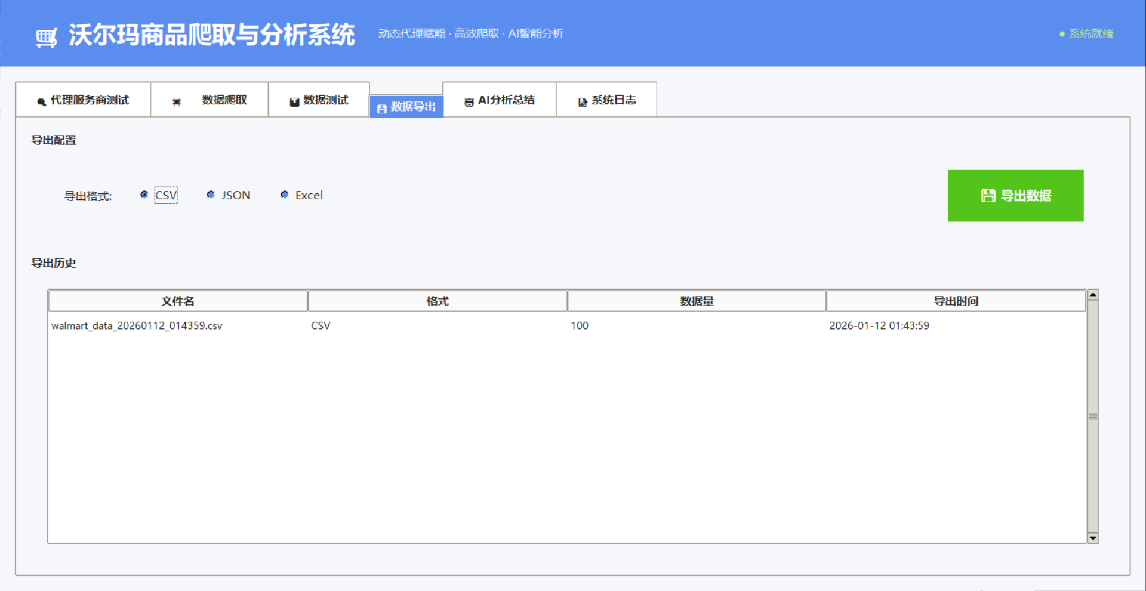The height and width of the screenshot is (591, 1146).
Task: Open the 数据测试 tab
Action: 319,100
